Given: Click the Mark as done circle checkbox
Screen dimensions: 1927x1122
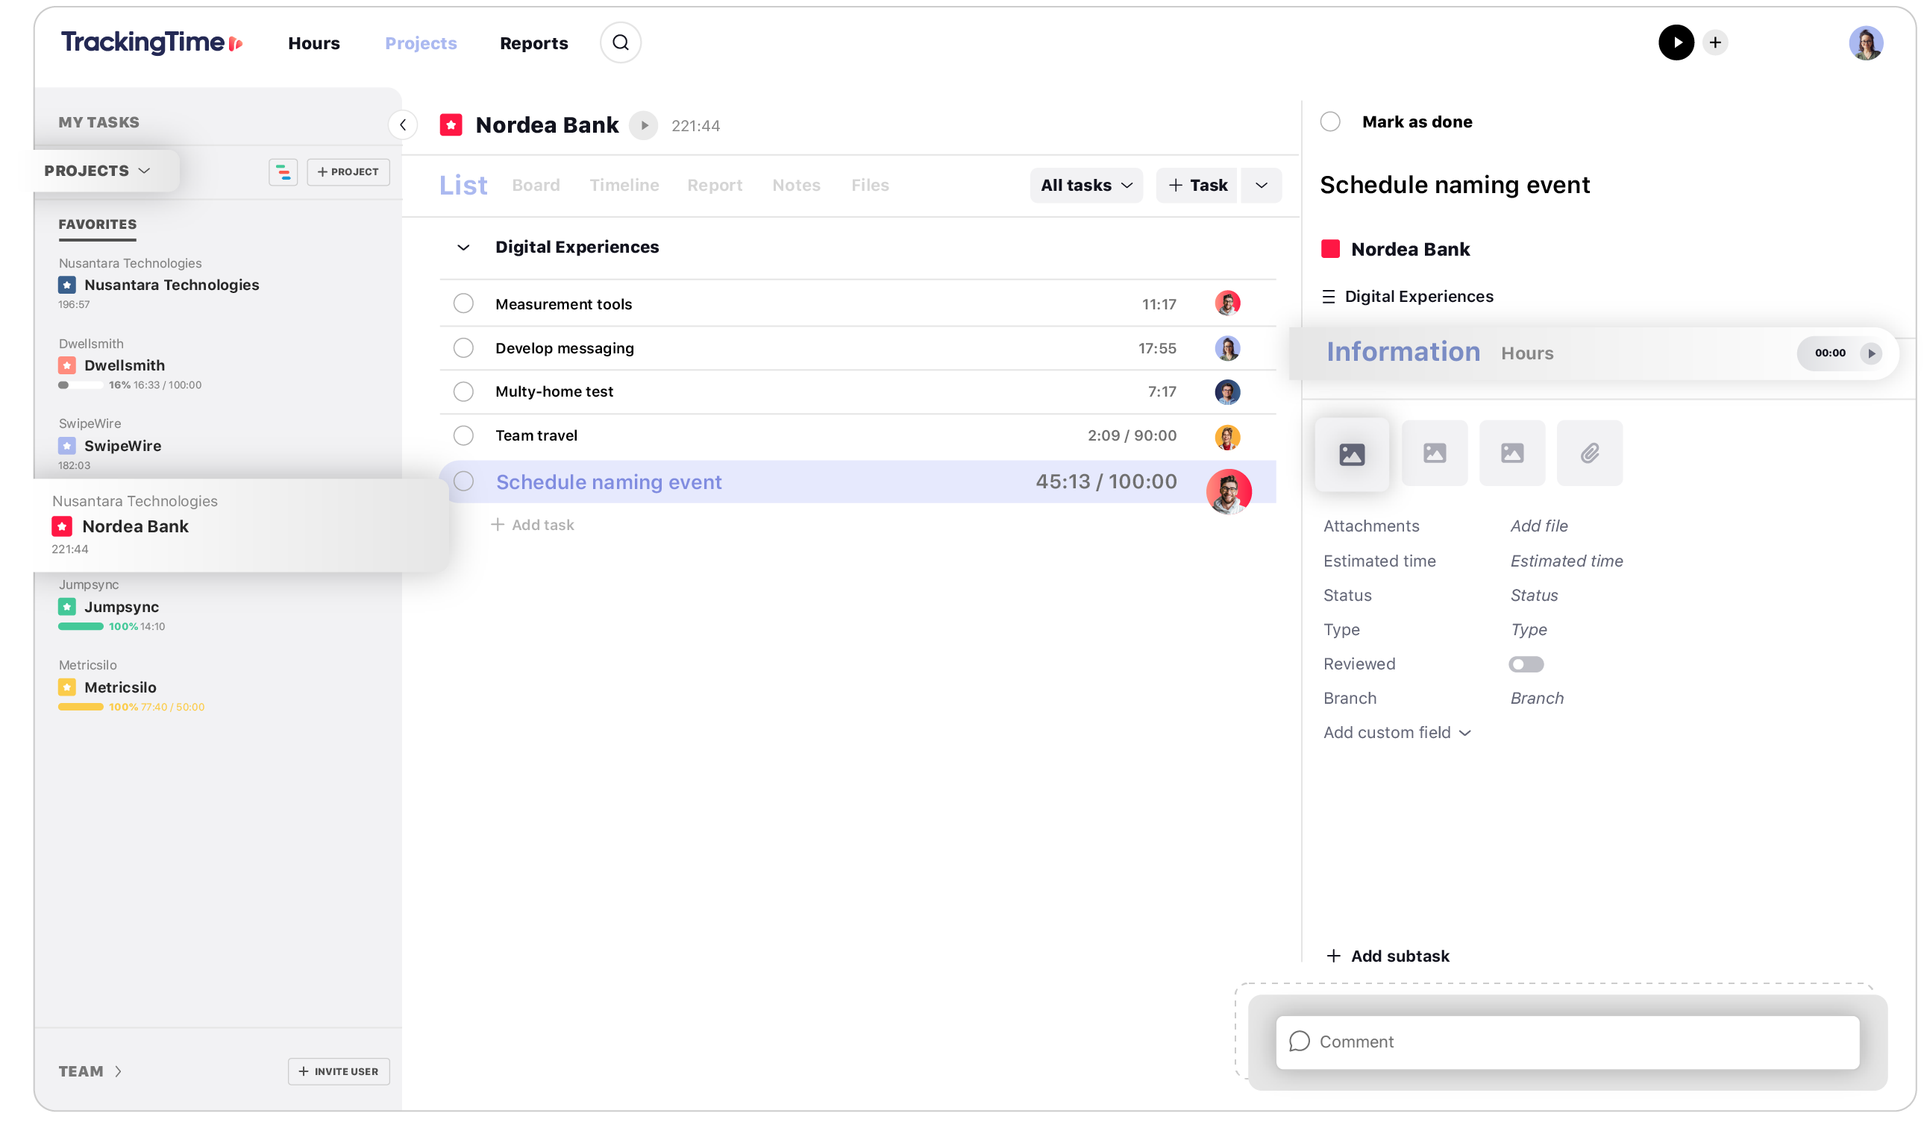Looking at the screenshot, I should click(1332, 122).
